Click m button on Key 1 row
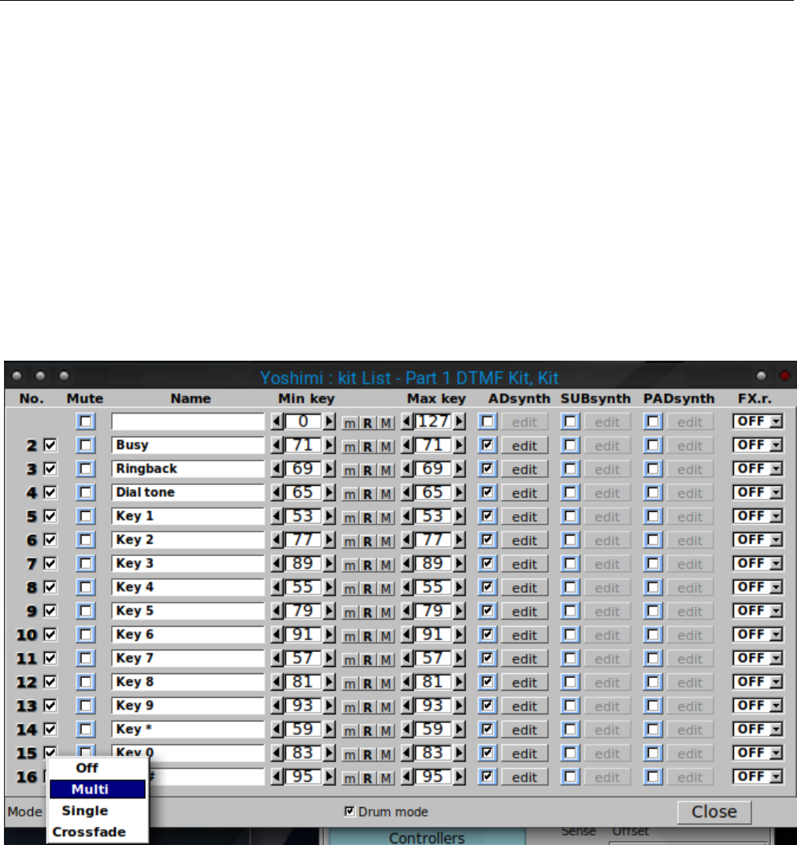 pos(350,518)
